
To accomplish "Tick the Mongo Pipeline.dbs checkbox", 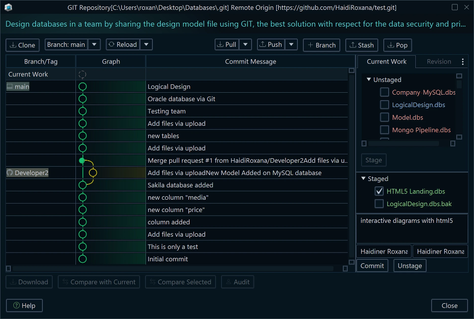I will (x=384, y=130).
